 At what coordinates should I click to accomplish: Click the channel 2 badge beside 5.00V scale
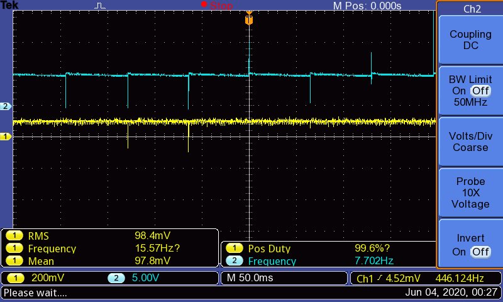click(x=116, y=277)
